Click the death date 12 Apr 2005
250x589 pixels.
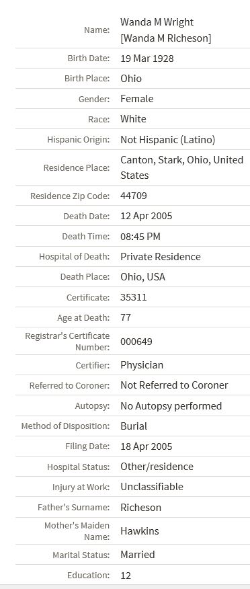[146, 216]
